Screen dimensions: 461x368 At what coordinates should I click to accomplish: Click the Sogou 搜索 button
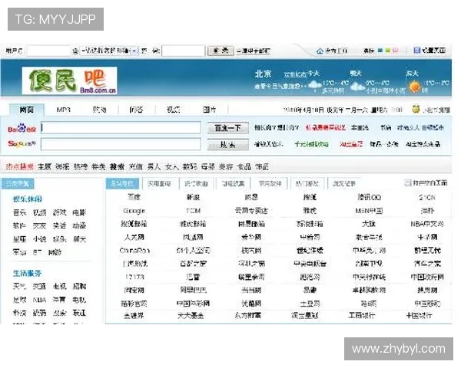pos(228,144)
